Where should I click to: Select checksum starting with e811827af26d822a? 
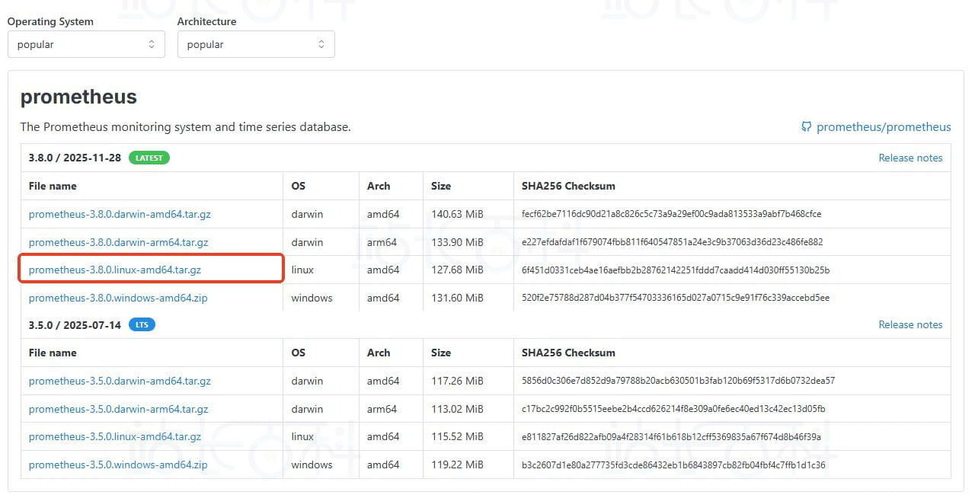coord(671,436)
